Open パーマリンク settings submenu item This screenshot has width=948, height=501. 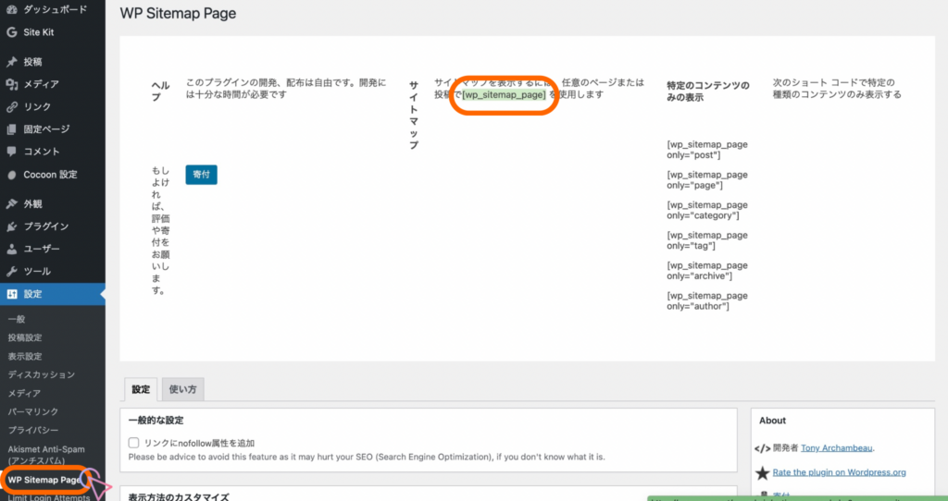(x=33, y=411)
